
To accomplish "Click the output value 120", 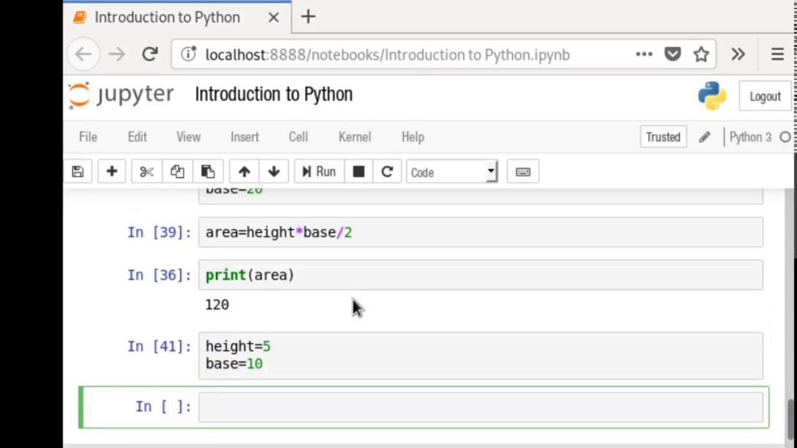I will pyautogui.click(x=217, y=305).
